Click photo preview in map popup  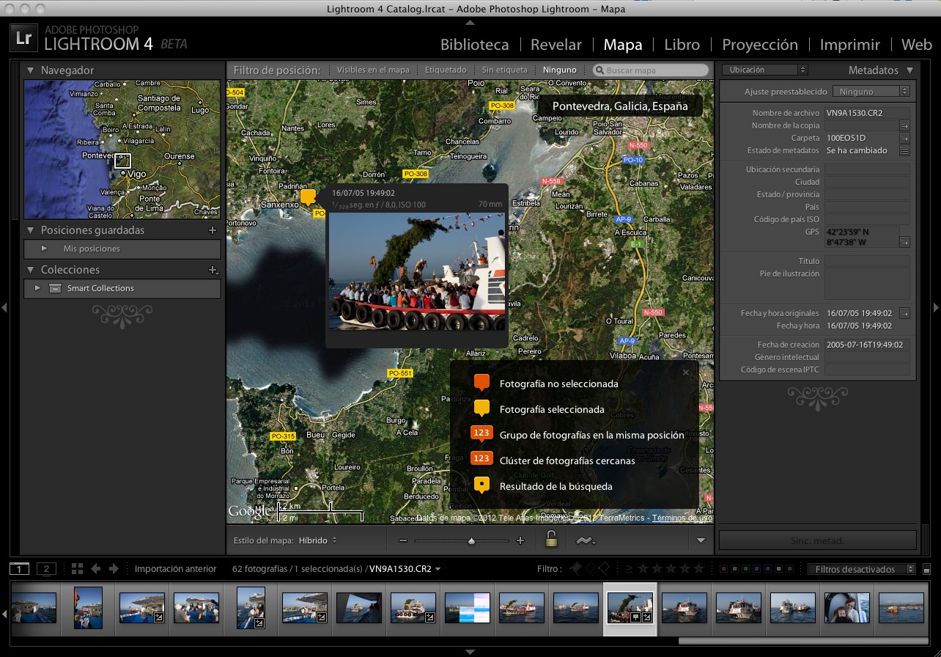(417, 271)
